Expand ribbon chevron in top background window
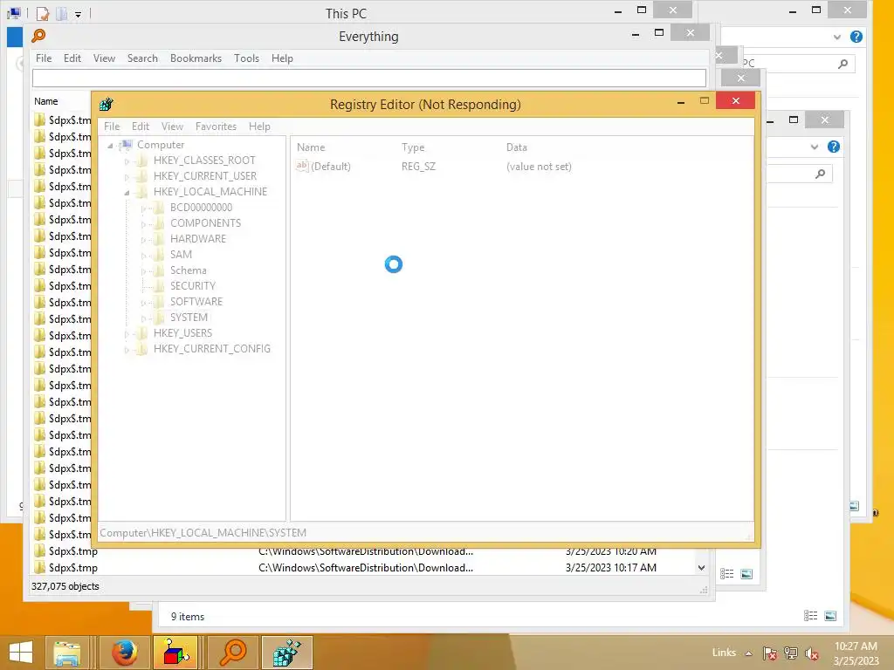The width and height of the screenshot is (894, 670). (837, 37)
